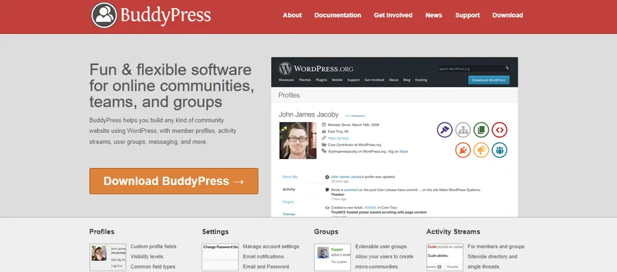Viewport: 617px width, 272px height.
Task: Click the red code brackets badge icon
Action: click(499, 129)
